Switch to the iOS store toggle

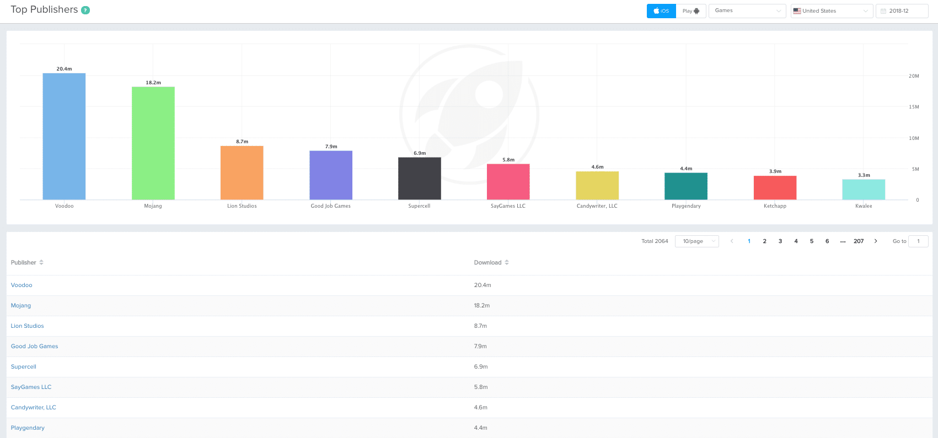tap(661, 11)
